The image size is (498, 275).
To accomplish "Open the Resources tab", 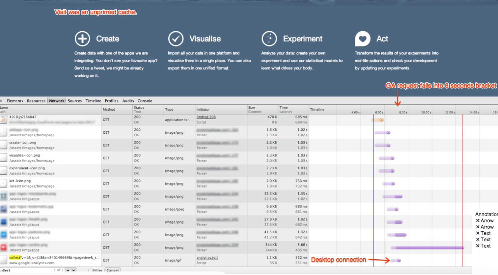I will point(36,101).
